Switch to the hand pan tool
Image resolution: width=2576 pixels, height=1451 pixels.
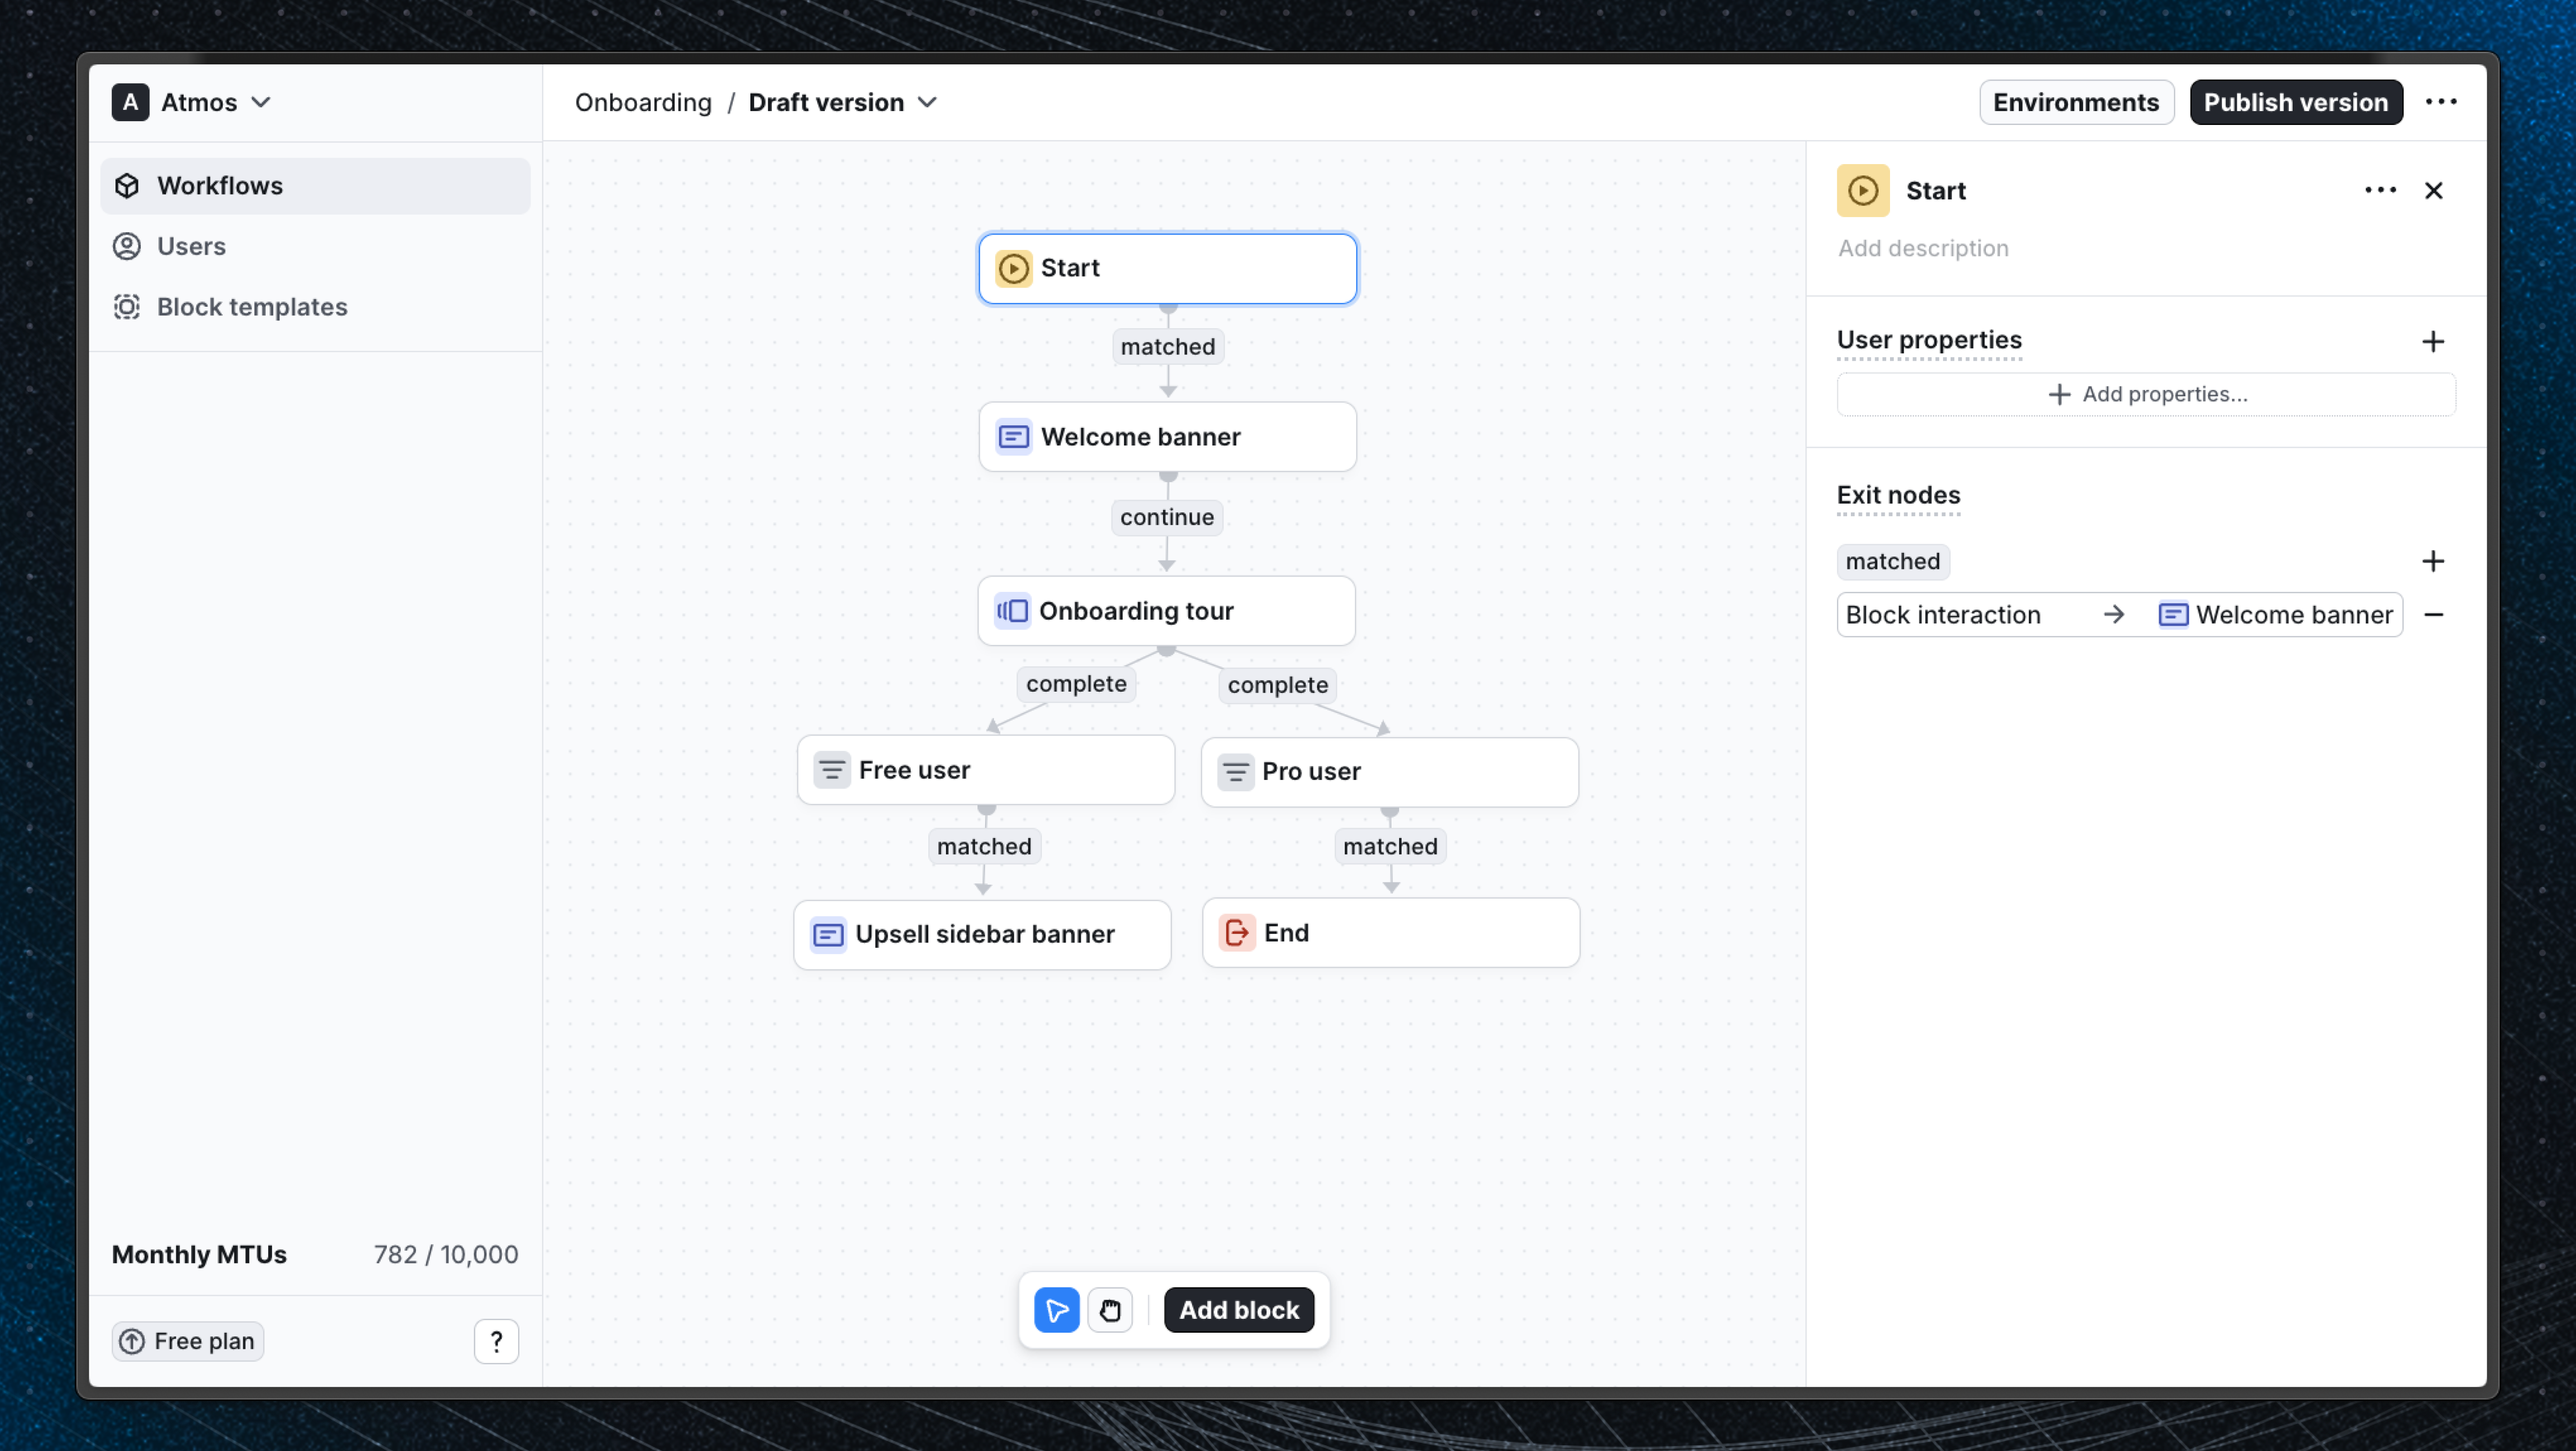coord(1111,1310)
